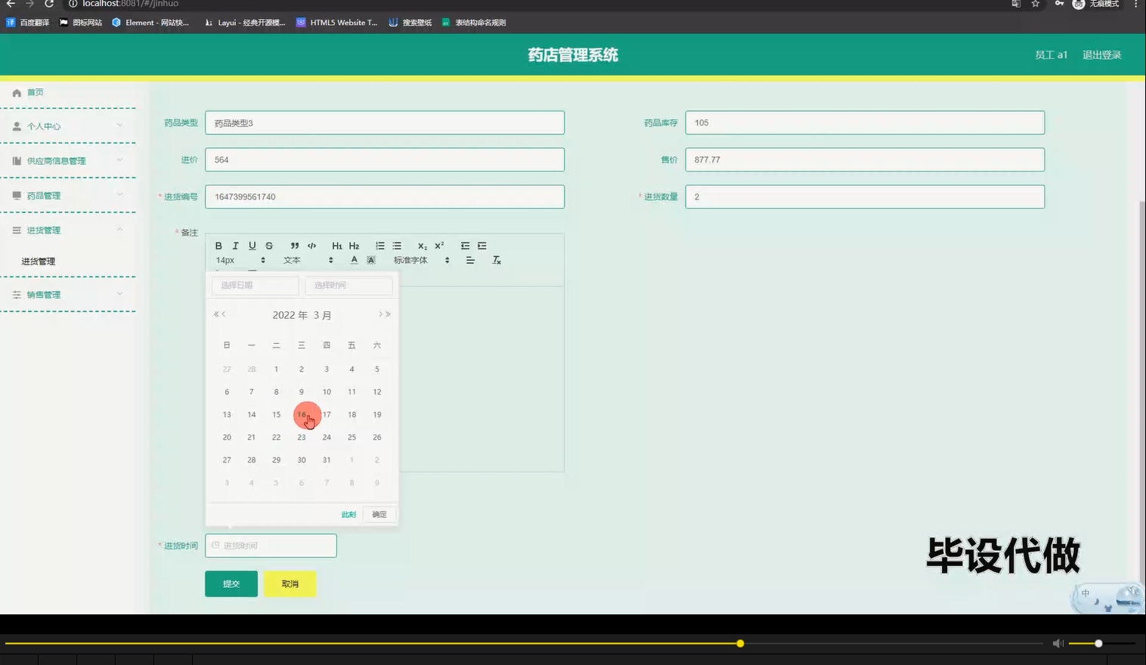Go to next year in the calendar
1146x665 pixels.
[x=388, y=314]
